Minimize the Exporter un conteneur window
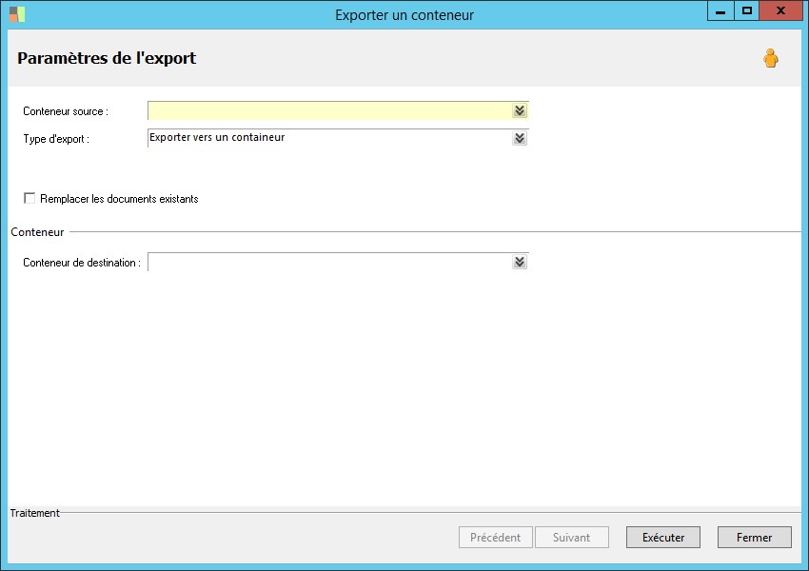The image size is (809, 571). click(720, 12)
